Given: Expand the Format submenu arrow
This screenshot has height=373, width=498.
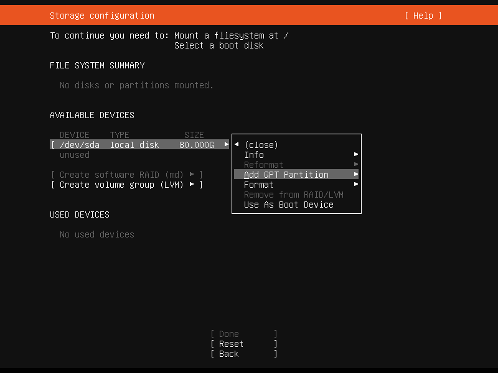Looking at the screenshot, I should [x=356, y=184].
